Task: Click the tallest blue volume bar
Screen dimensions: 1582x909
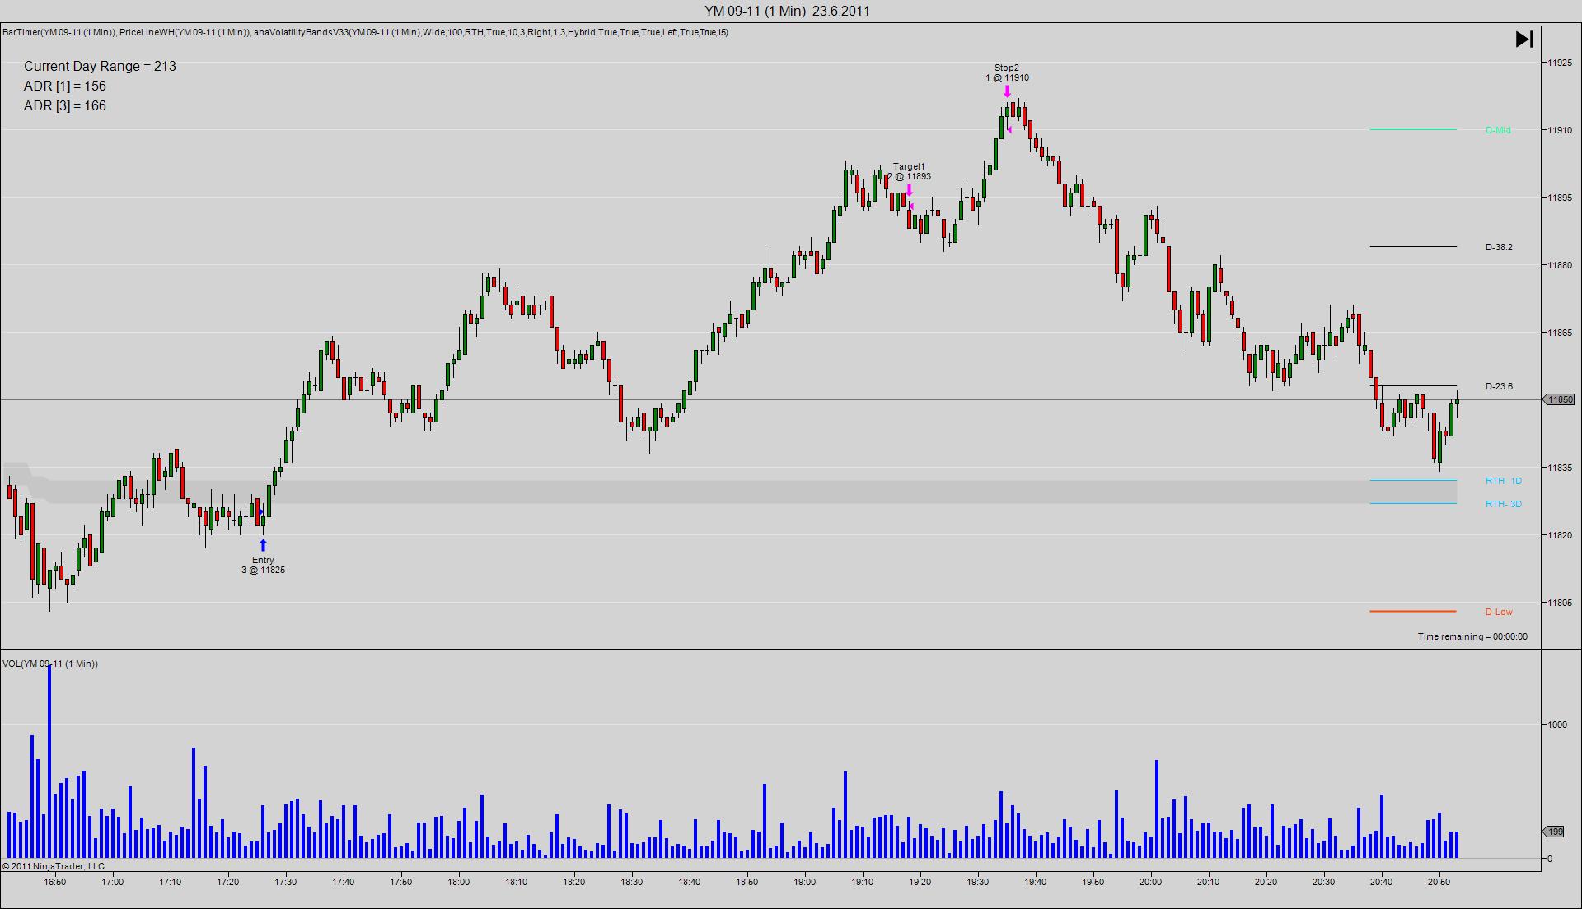Action: (x=49, y=762)
